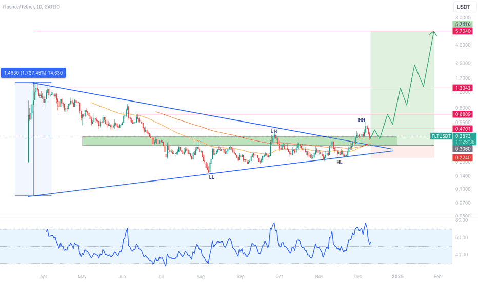Click the Nov label on time axis
Screen dimensions: 478x282
[319, 277]
